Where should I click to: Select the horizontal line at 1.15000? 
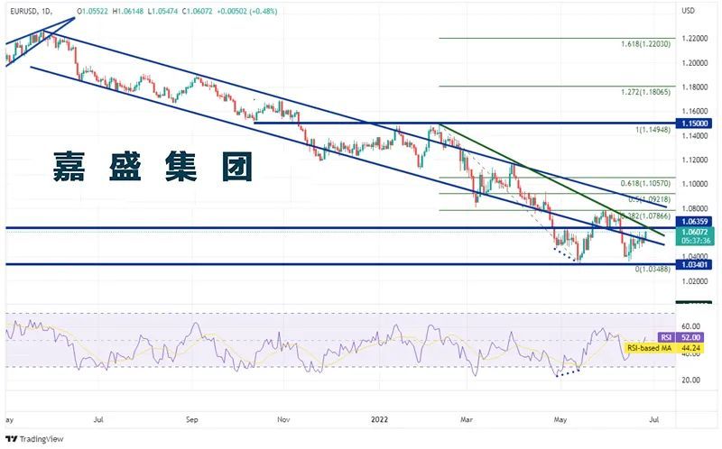coord(465,124)
